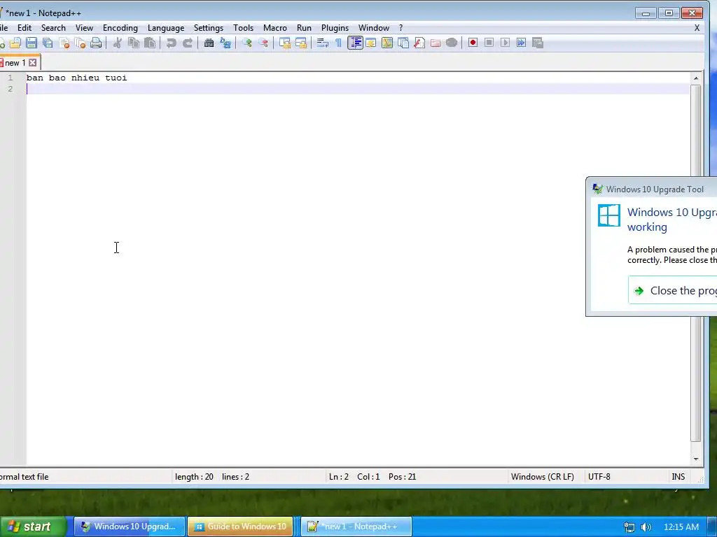Click the editor scrollbar down arrow
This screenshot has height=537, width=717.
point(696,459)
